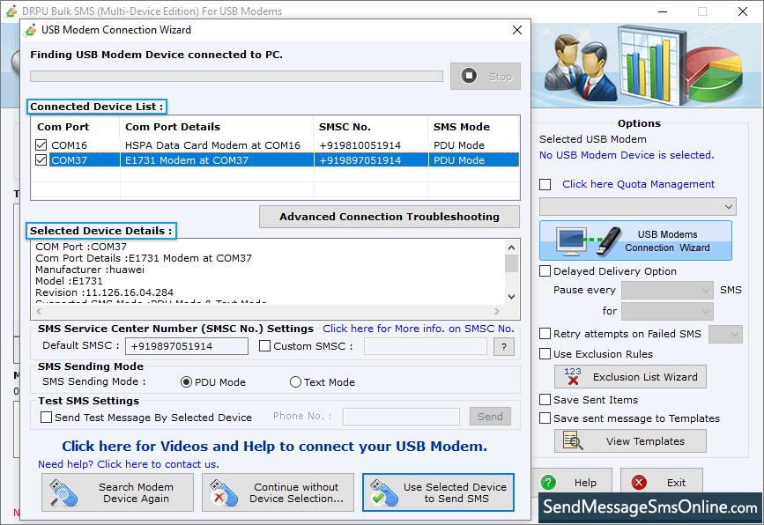This screenshot has width=764, height=525.
Task: Click the 'Revision :11.126.16.04.284' details line
Action: (104, 292)
